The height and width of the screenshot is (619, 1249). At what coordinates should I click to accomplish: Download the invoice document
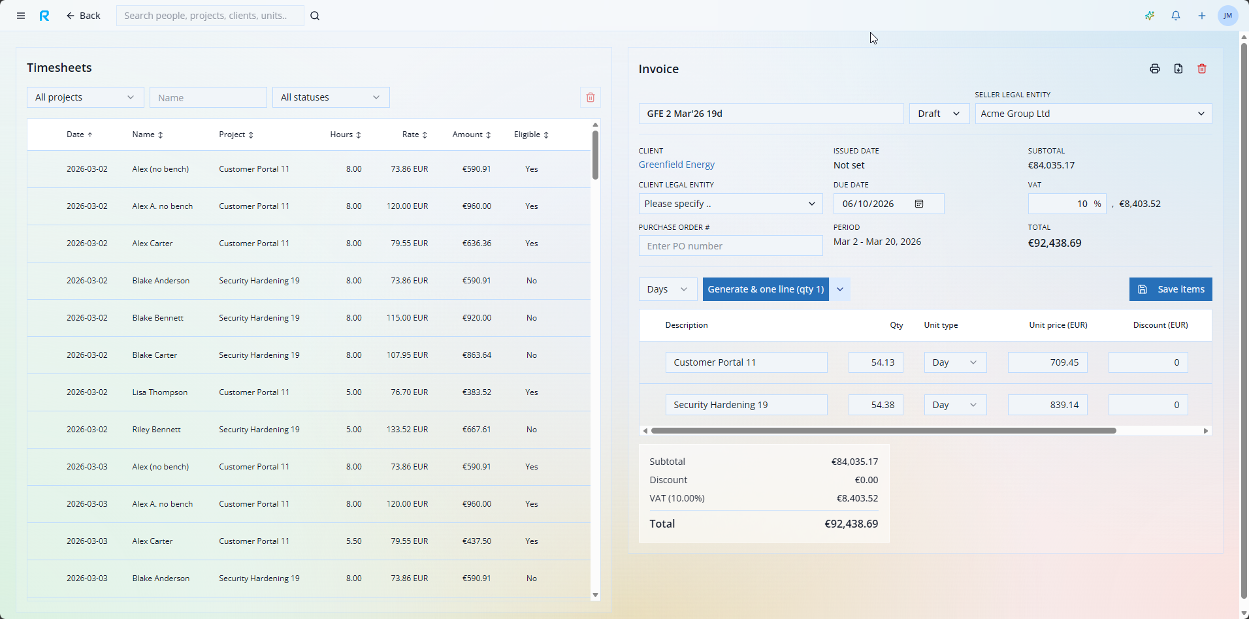1178,69
